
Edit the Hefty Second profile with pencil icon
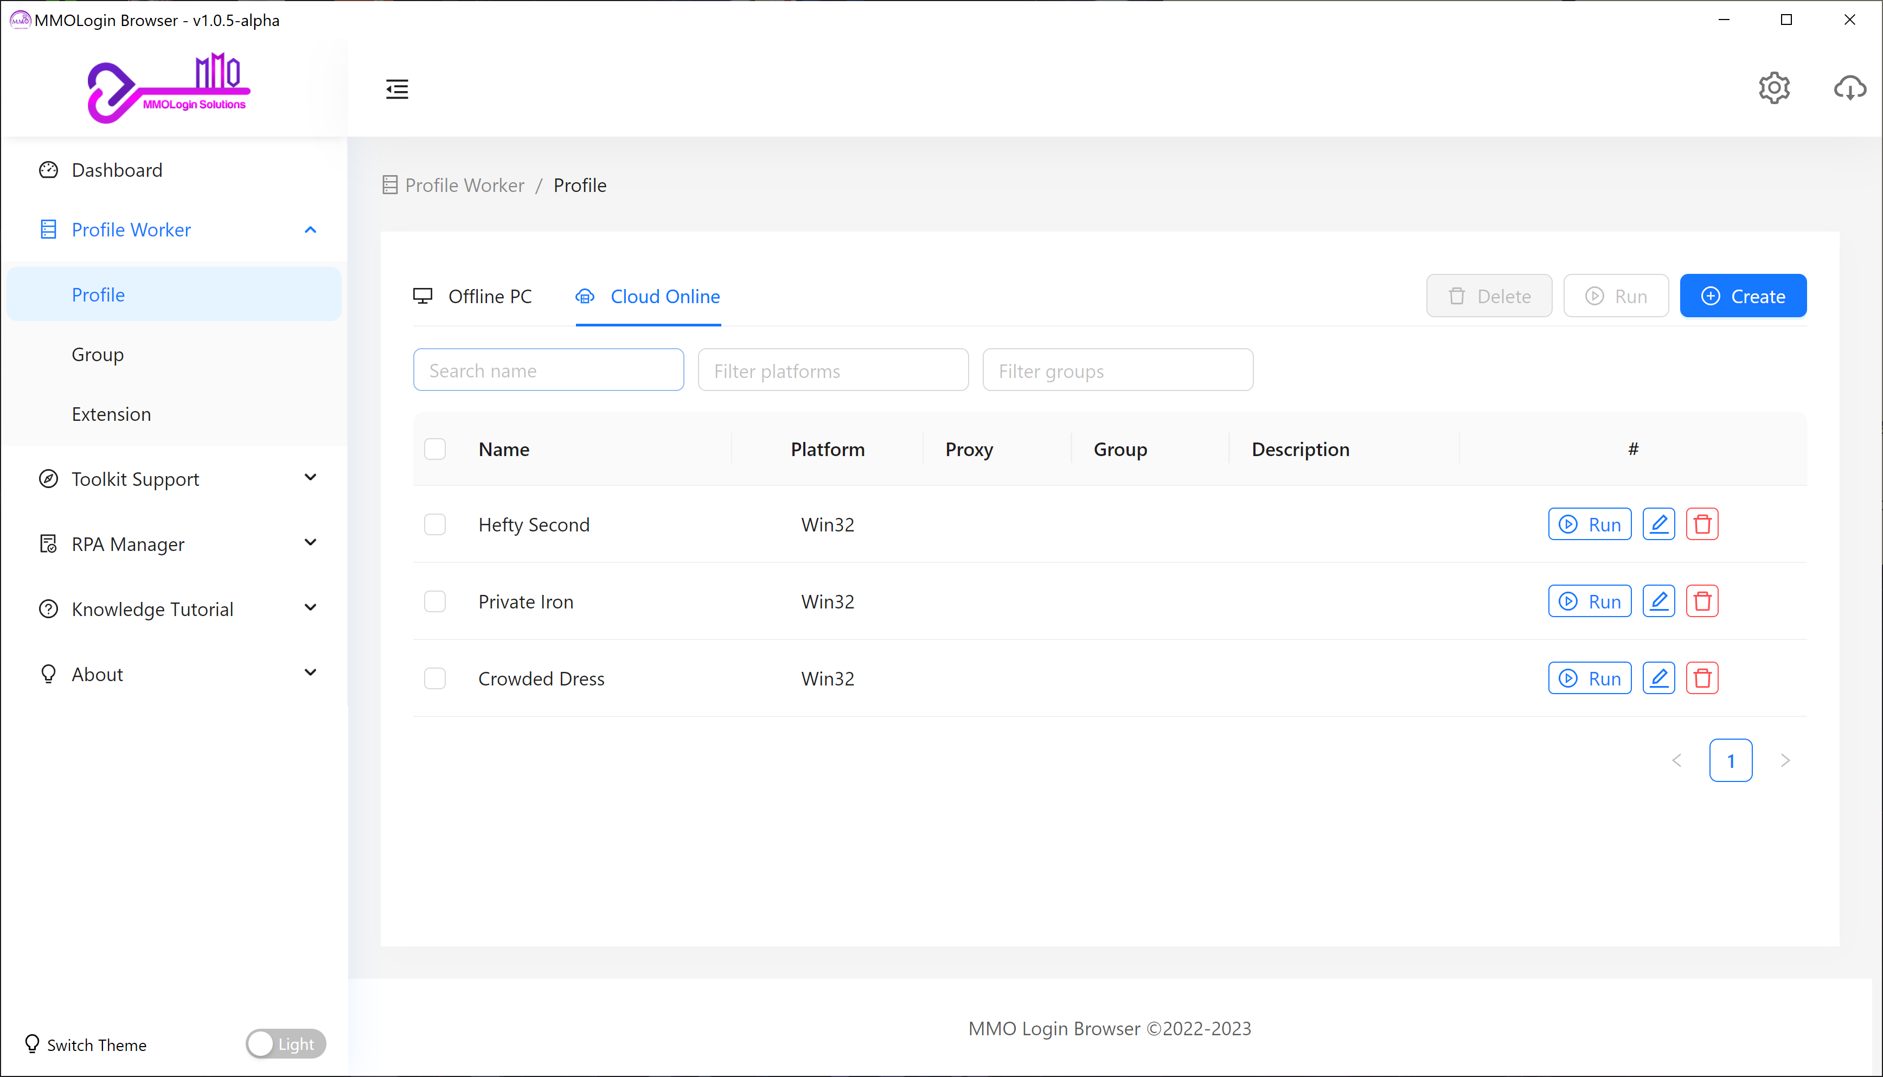1658,524
